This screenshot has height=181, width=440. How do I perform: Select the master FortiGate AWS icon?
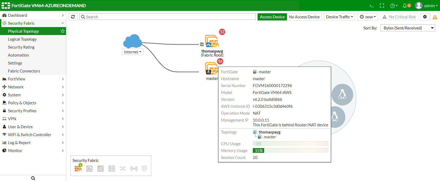[x=211, y=68]
